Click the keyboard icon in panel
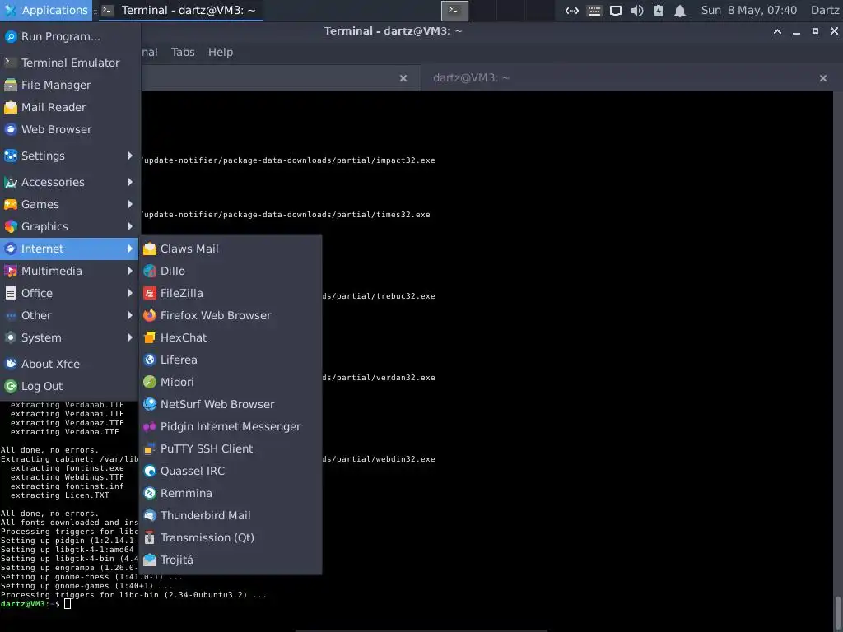Screen dimensions: 843x632 coord(594,11)
